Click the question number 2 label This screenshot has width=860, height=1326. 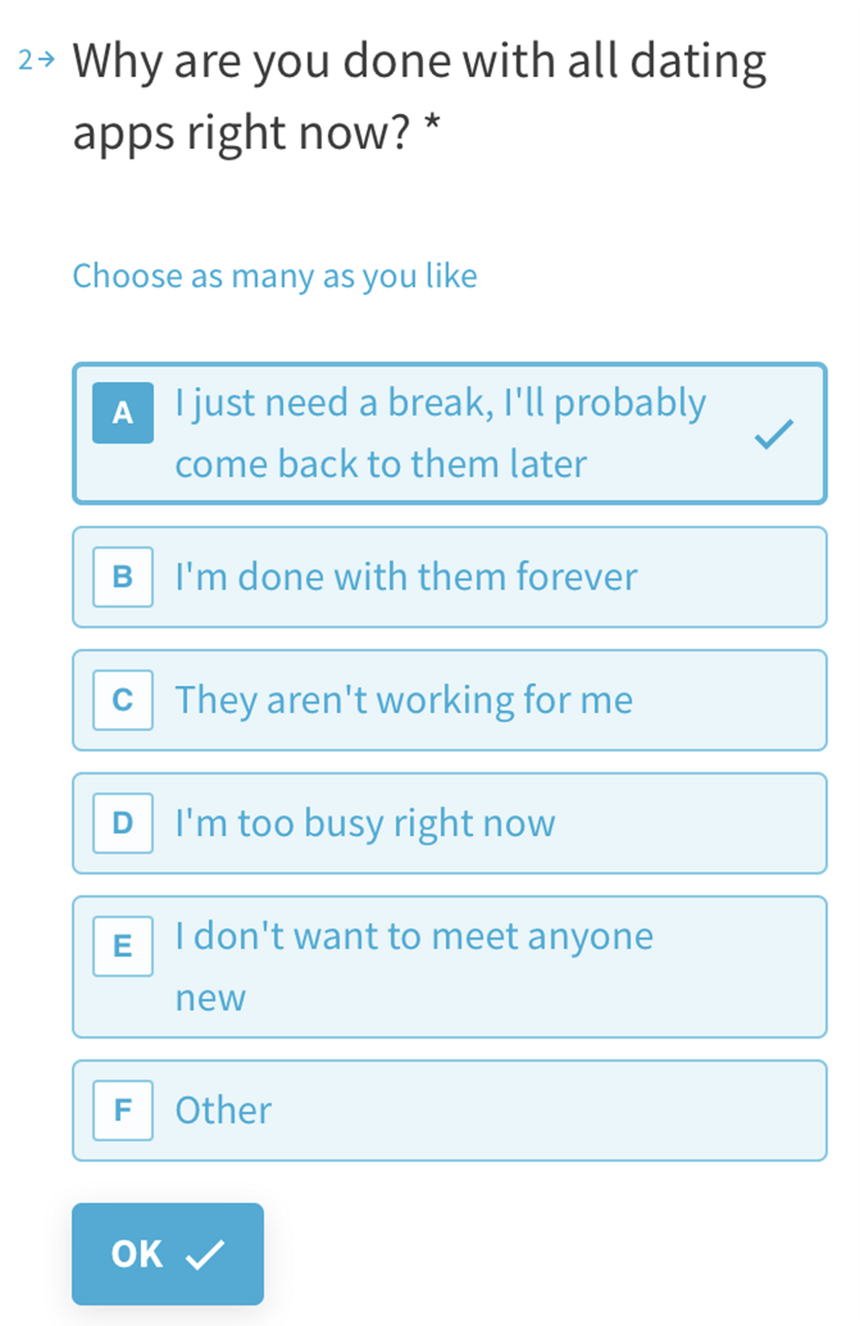pos(26,60)
